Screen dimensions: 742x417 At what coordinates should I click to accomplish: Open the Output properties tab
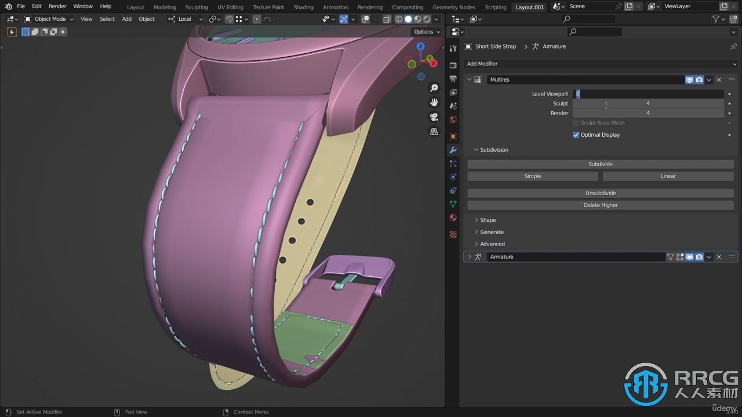[x=453, y=79]
